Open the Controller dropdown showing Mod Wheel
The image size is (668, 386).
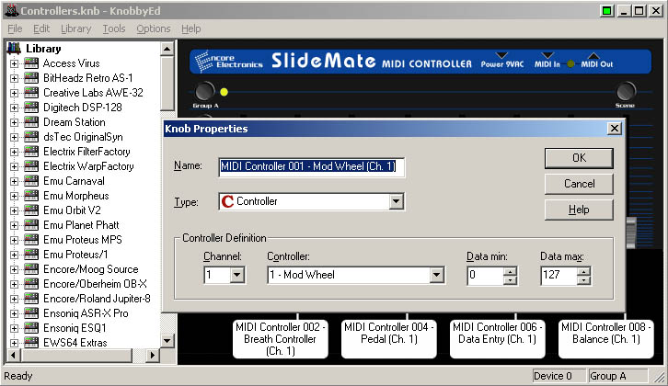436,275
